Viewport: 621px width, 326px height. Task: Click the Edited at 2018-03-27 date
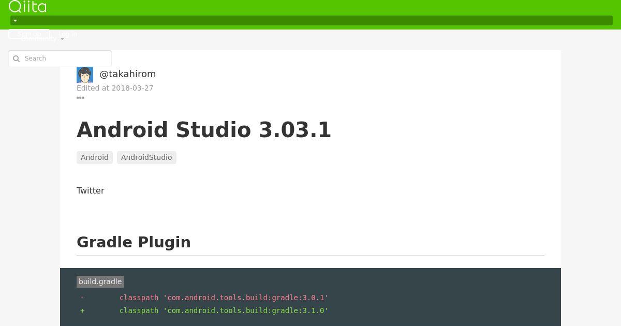pyautogui.click(x=115, y=88)
